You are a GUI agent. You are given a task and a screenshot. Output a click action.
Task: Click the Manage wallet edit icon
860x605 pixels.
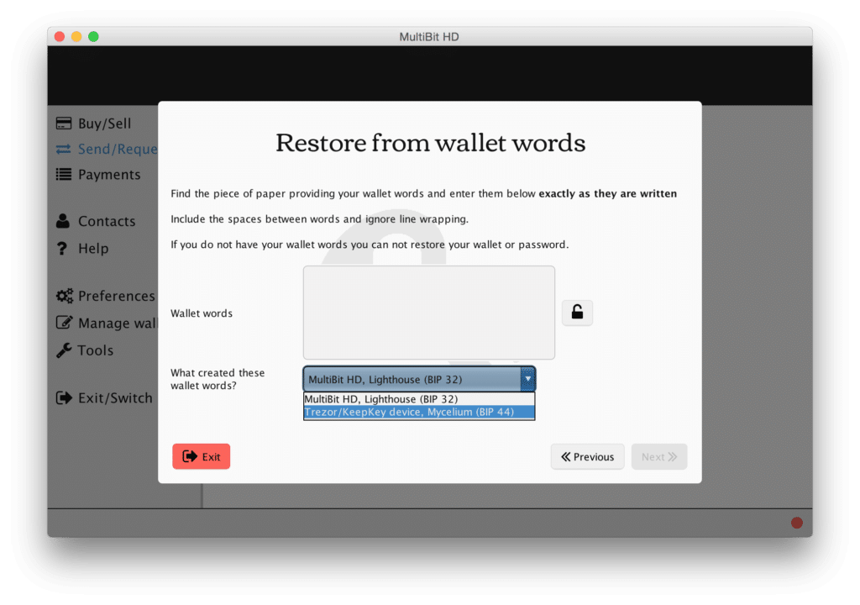coord(64,323)
